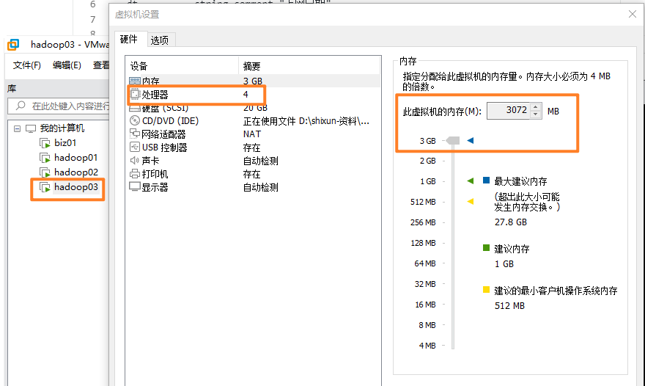The image size is (645, 386).
Task: Select the Network Adapter row
Action: [253, 134]
